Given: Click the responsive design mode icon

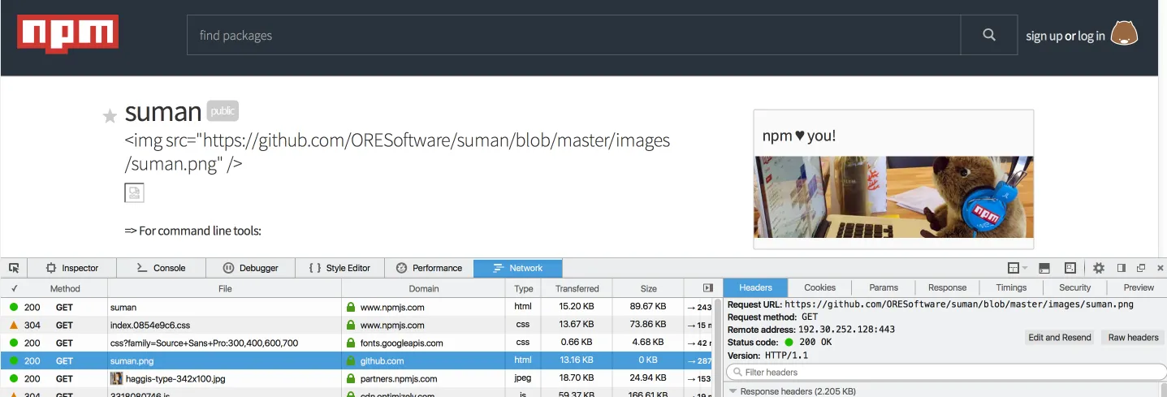Looking at the screenshot, I should (1070, 268).
